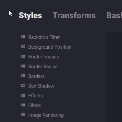The image size is (122, 122).
Task: Go to Border Images section
Action: pyautogui.click(x=43, y=57)
